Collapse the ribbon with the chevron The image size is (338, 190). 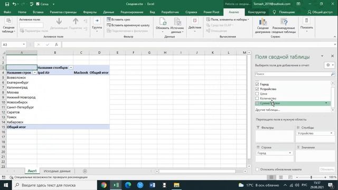click(335, 37)
